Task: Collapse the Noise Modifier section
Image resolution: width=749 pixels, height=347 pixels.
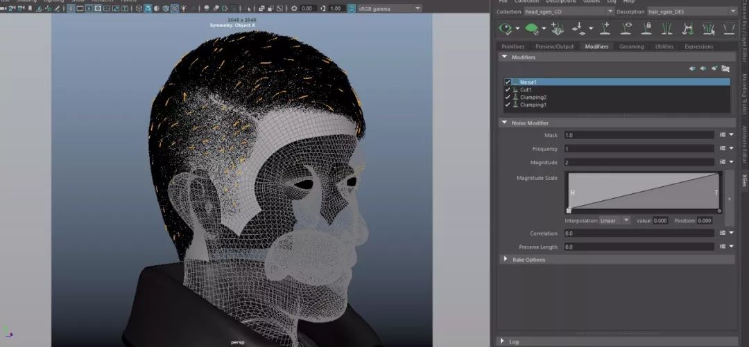Action: pos(504,123)
